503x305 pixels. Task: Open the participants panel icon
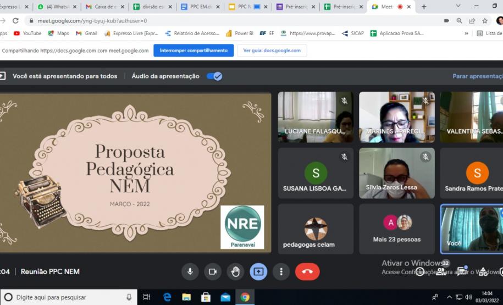click(441, 271)
